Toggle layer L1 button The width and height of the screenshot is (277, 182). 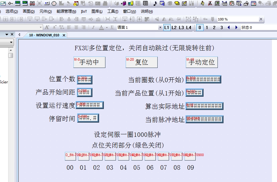click(167, 27)
